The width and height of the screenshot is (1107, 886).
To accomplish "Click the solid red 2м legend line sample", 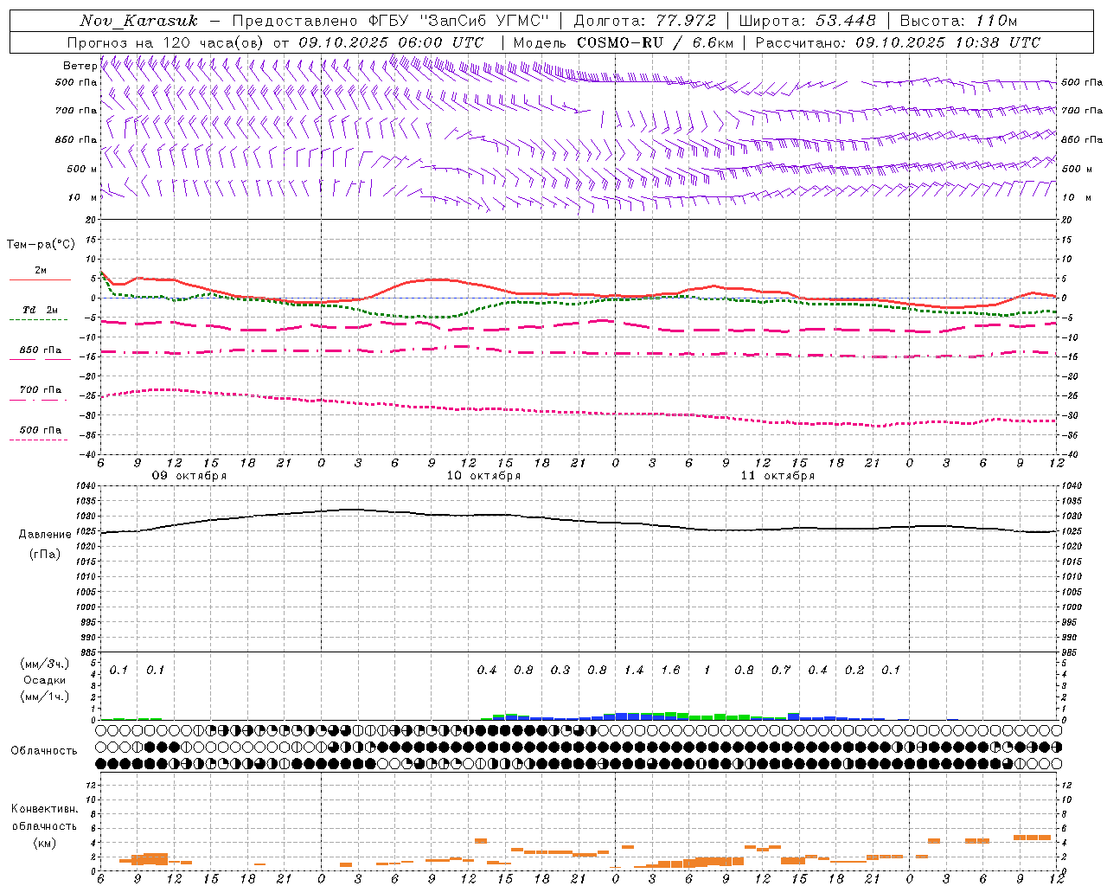I will [x=40, y=279].
